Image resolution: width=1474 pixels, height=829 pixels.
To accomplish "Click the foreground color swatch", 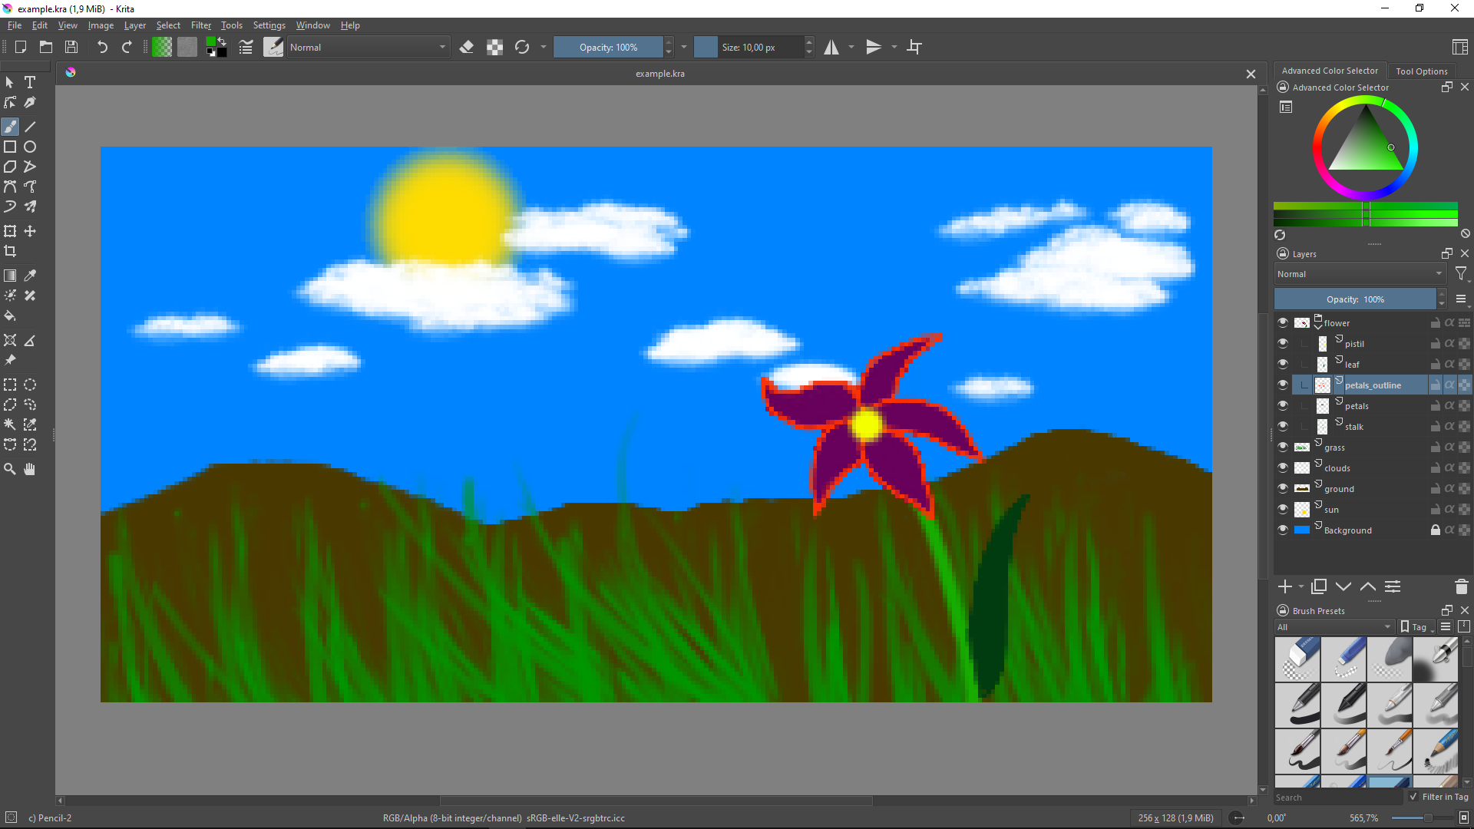I will coord(211,43).
